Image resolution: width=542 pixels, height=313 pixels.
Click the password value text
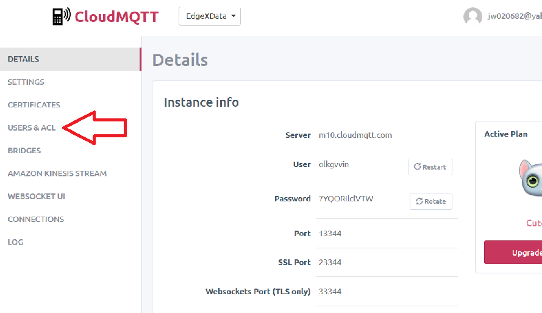(x=346, y=199)
